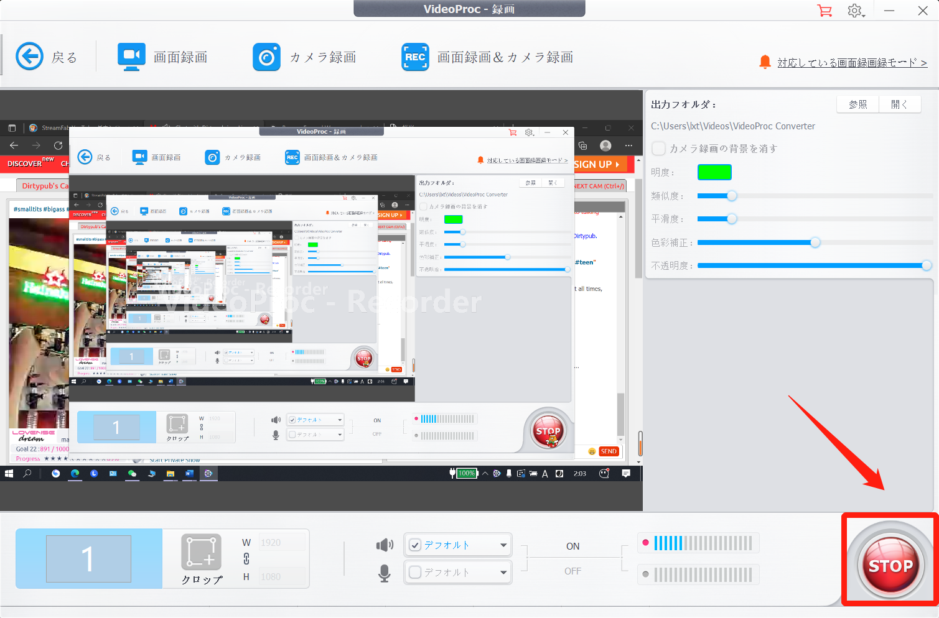Image resolution: width=939 pixels, height=618 pixels.
Task: Adjust the 不透明度 slider handle
Action: [927, 265]
